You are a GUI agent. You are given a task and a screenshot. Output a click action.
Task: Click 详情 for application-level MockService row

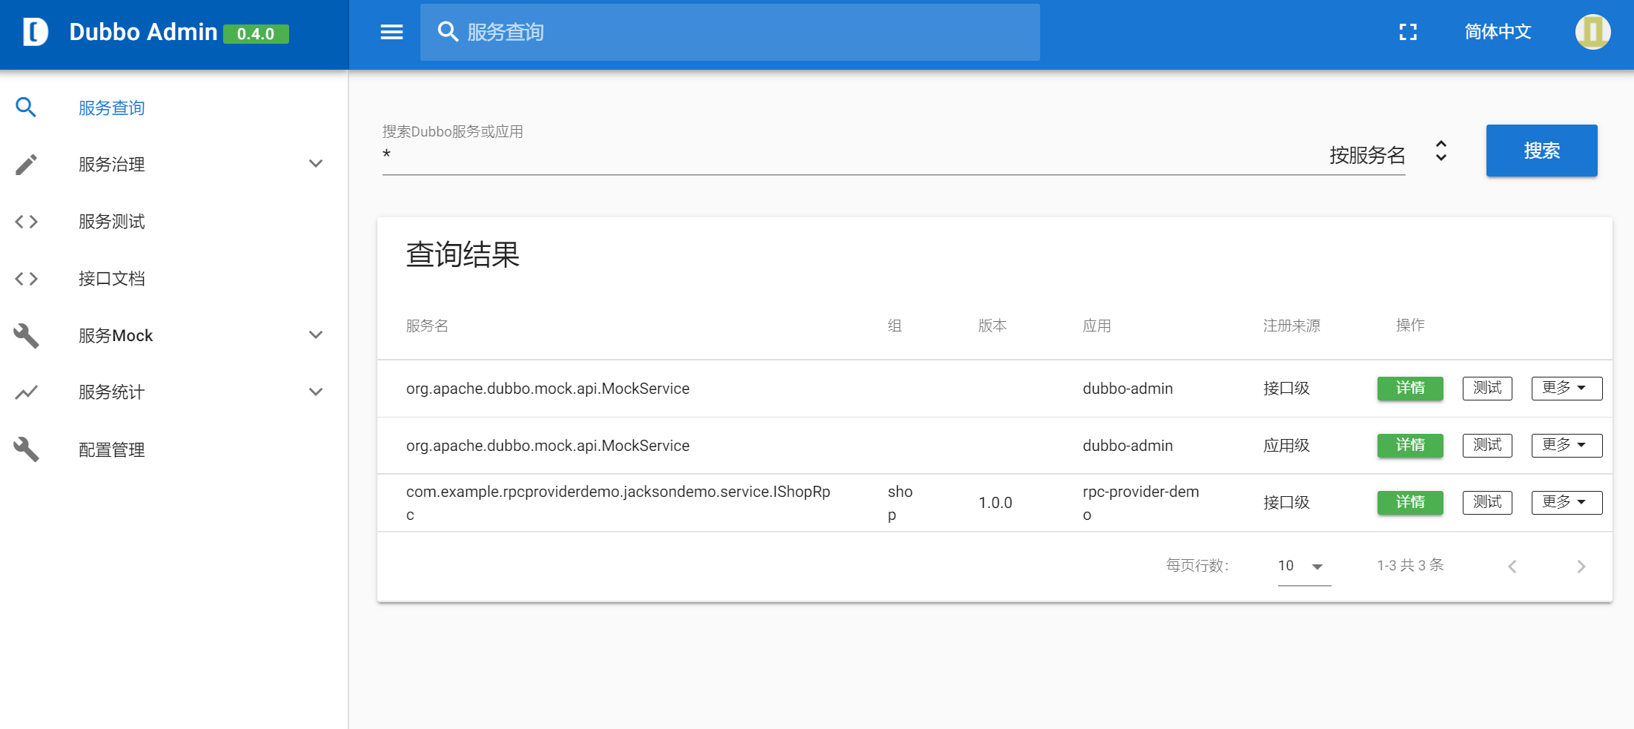(x=1410, y=445)
